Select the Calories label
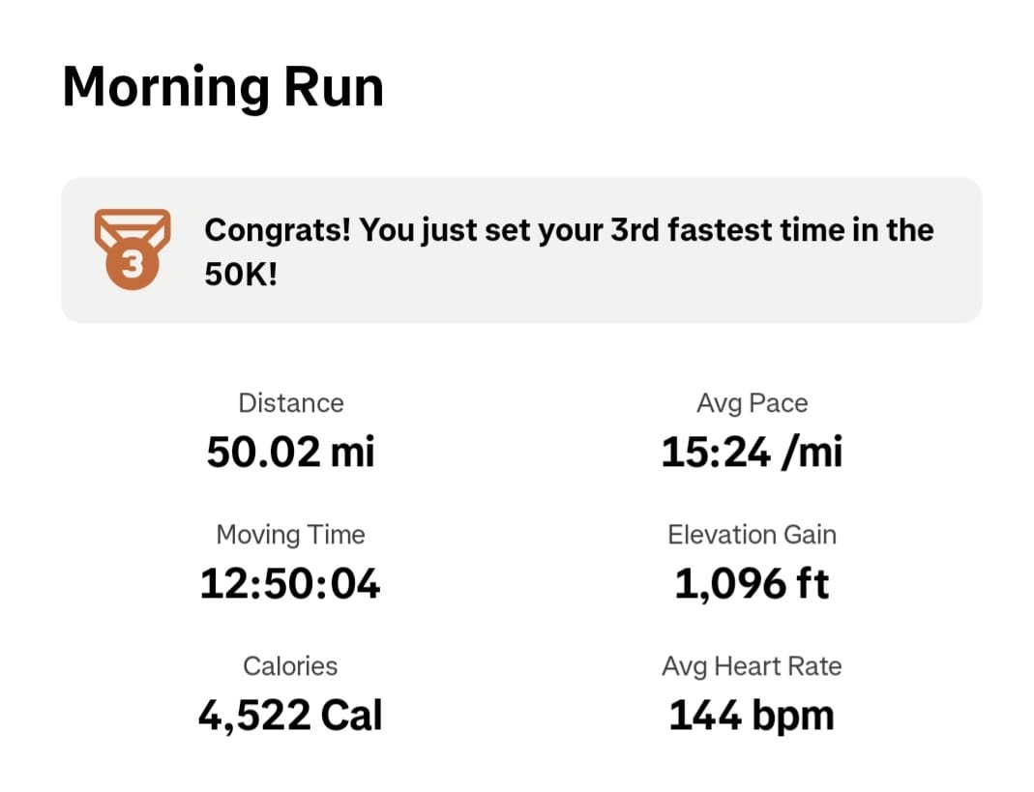The image size is (1034, 792). [290, 666]
